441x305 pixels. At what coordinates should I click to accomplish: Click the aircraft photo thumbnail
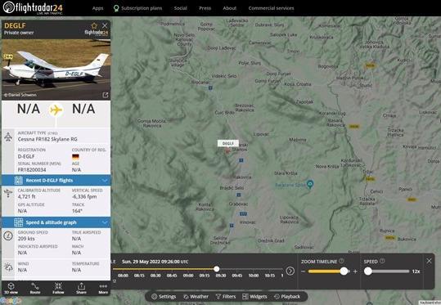[56, 70]
